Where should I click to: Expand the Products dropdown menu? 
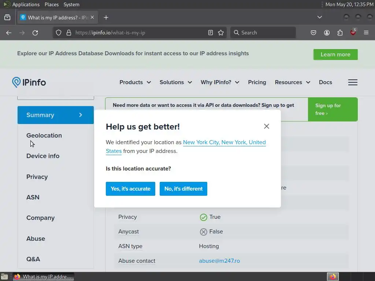tap(135, 82)
